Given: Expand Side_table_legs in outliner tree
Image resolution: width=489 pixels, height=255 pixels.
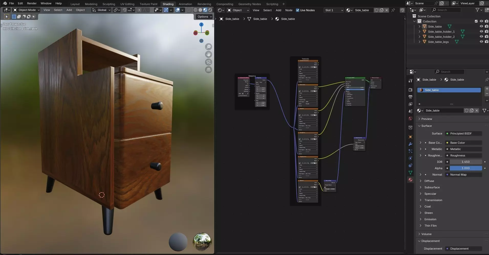Looking at the screenshot, I should pos(419,42).
